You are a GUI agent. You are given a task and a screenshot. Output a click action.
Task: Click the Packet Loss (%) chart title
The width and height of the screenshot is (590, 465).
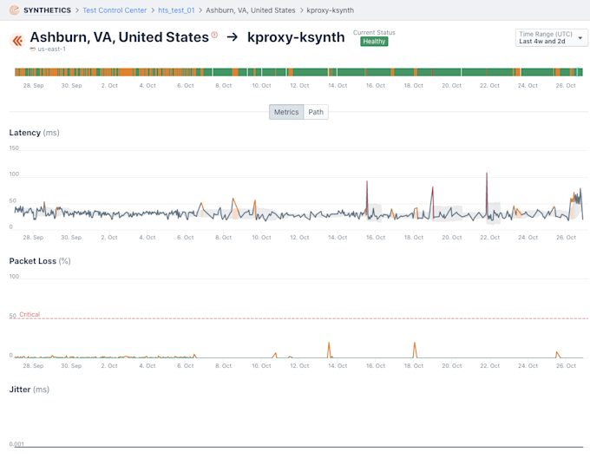tap(40, 261)
